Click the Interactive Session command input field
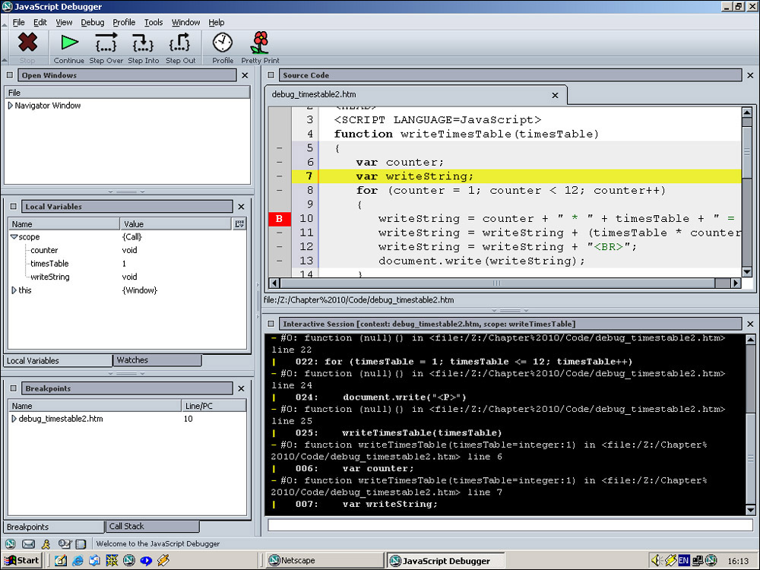The width and height of the screenshot is (760, 570). tap(509, 524)
